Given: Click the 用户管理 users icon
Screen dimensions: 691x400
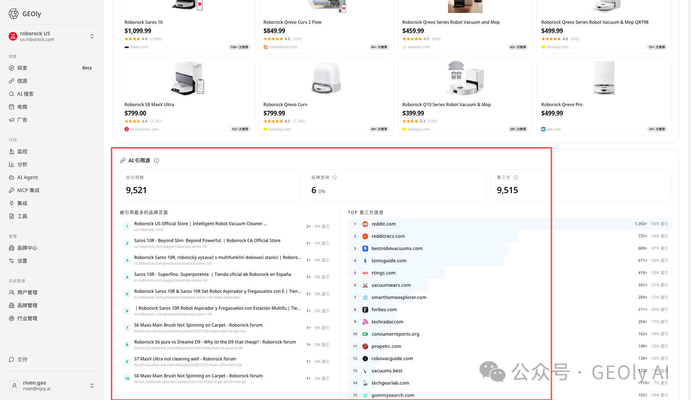Looking at the screenshot, I should [x=12, y=292].
